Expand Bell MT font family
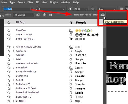Image resolution: width=128 pixels, height=104 pixels. [x=13, y=80]
